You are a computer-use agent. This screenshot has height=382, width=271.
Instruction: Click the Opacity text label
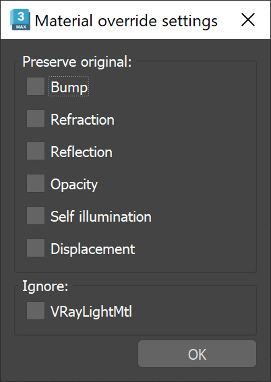coord(74,185)
